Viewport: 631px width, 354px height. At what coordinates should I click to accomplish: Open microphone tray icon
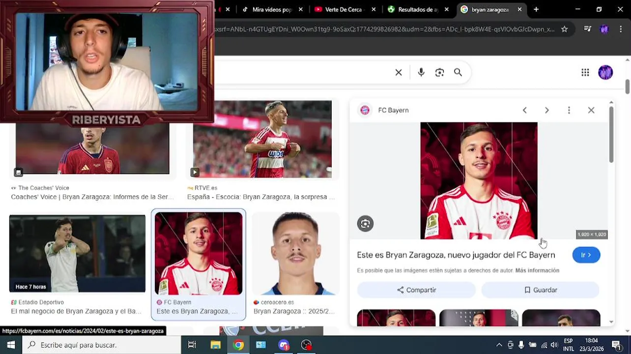tap(521, 345)
